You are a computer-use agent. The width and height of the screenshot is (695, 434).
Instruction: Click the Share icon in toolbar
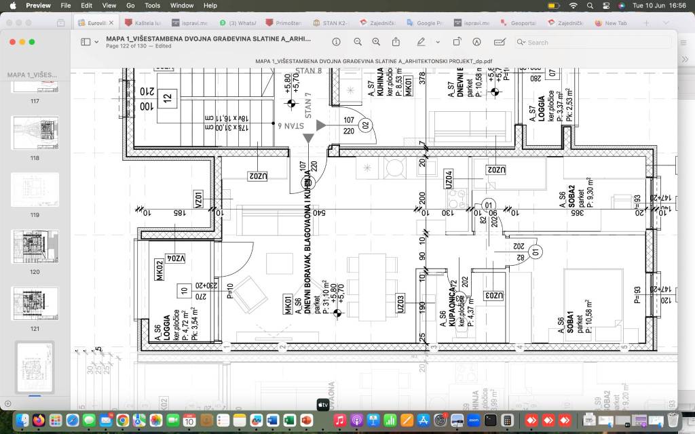396,42
